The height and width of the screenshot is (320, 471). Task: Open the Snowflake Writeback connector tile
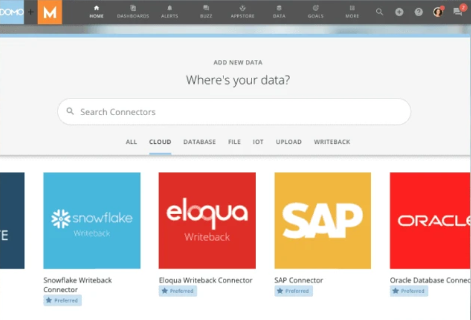click(92, 220)
